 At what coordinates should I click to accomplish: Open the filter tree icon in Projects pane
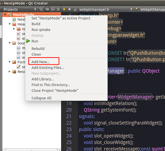click(x=41, y=9)
